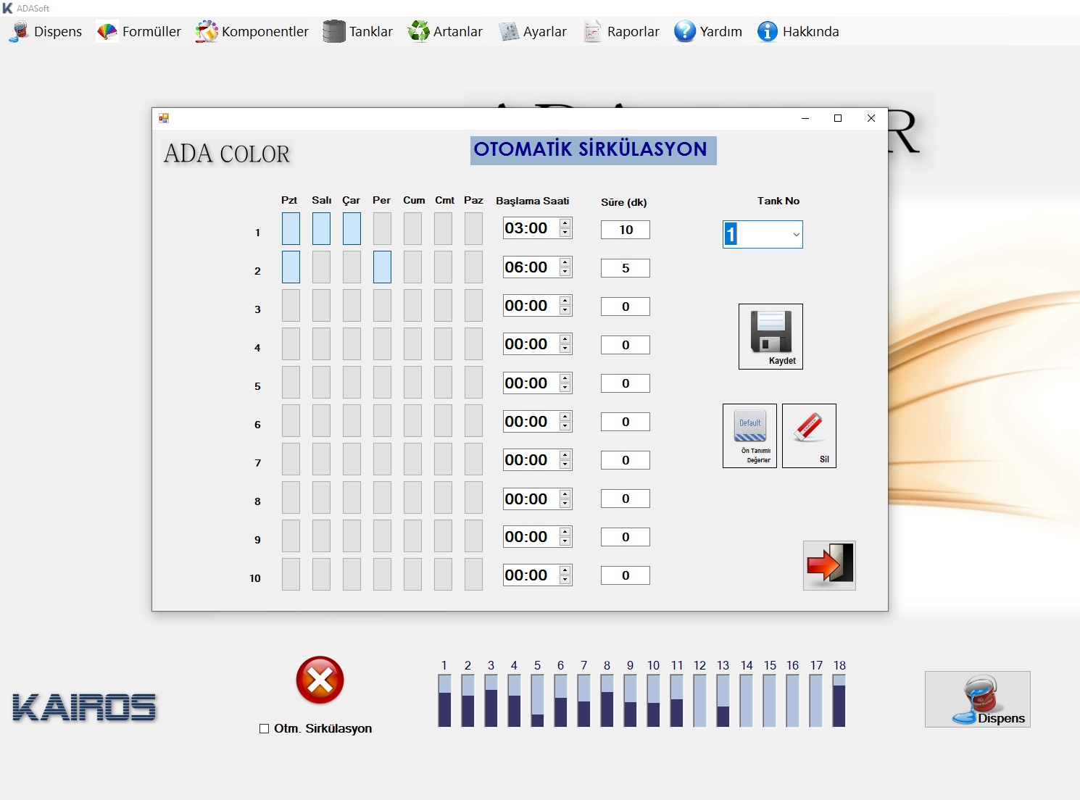Toggle Pzt day box in row 1
1080x800 pixels.
pyautogui.click(x=291, y=229)
